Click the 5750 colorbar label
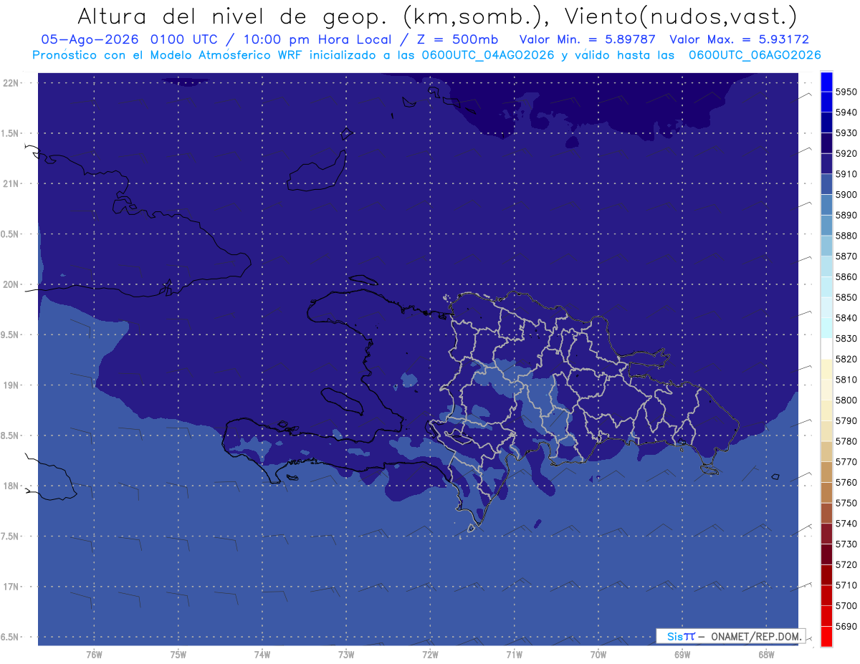This screenshot has width=860, height=664. point(846,503)
